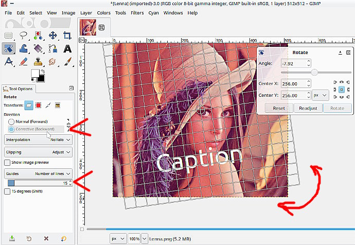This screenshot has width=355, height=245.
Task: Select the Select by Color tool
Action: [38, 36]
